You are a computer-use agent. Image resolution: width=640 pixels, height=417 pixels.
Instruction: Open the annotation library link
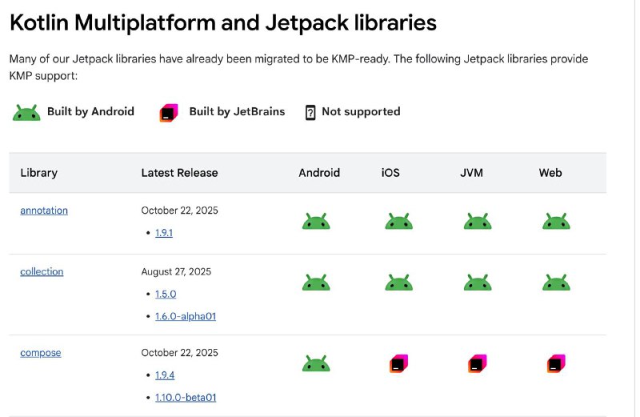pyautogui.click(x=44, y=211)
